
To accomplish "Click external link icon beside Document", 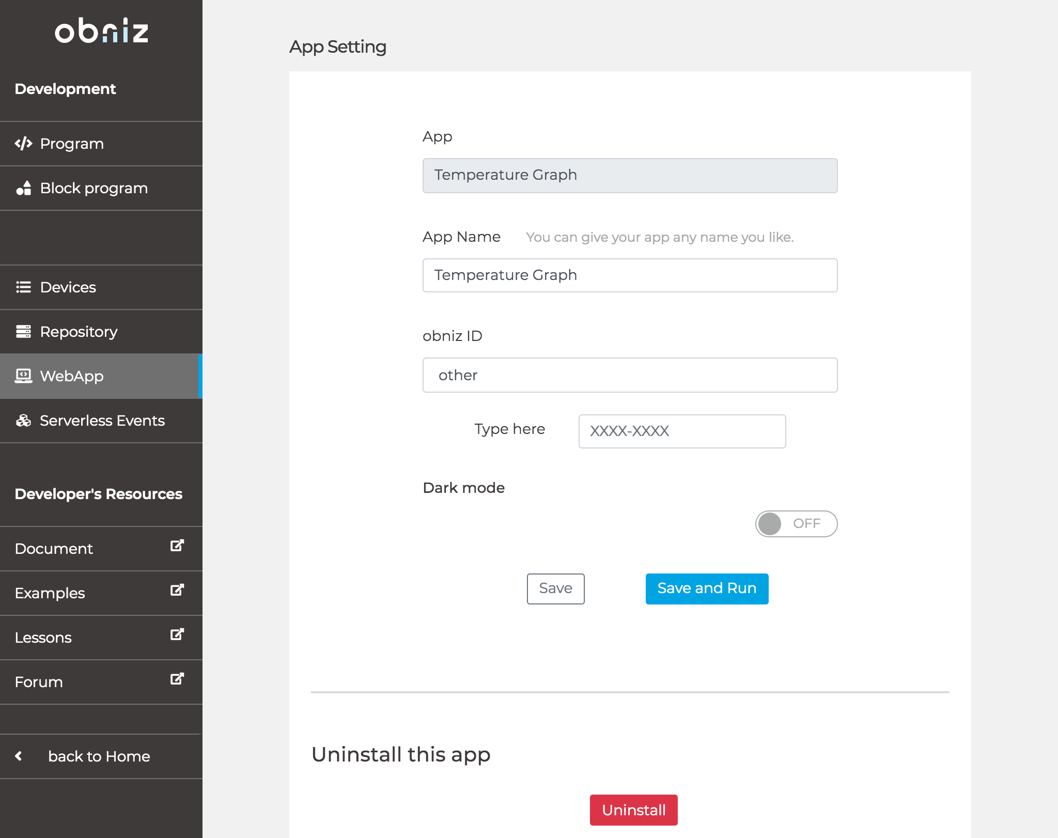I will tap(177, 546).
